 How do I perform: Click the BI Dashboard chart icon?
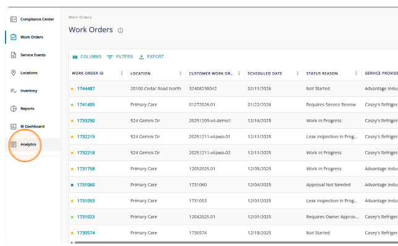(x=14, y=126)
